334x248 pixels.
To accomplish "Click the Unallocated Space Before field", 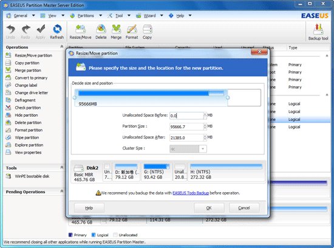I will point(186,115).
